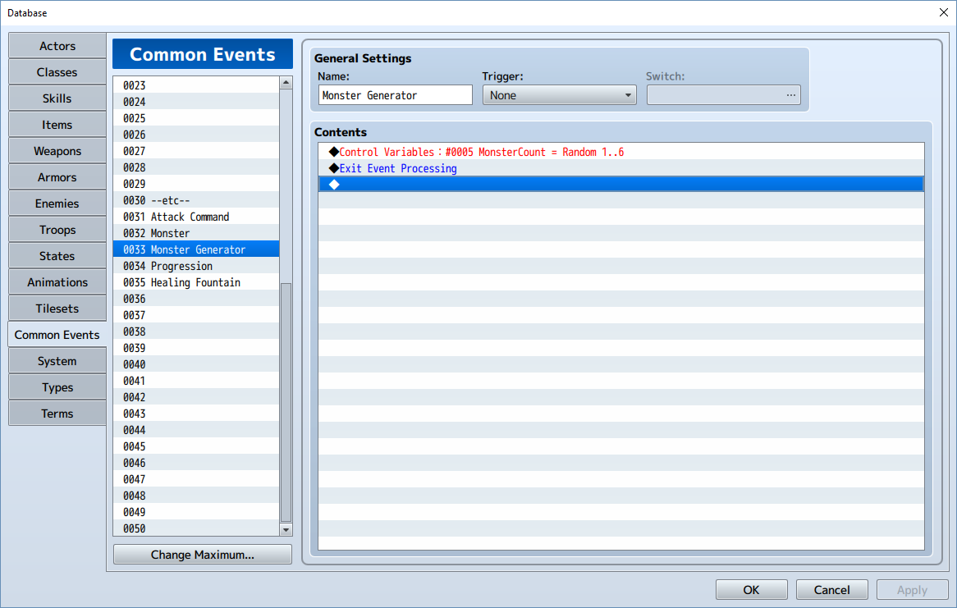This screenshot has width=957, height=608.
Task: Select common event 0038
Action: tap(196, 331)
